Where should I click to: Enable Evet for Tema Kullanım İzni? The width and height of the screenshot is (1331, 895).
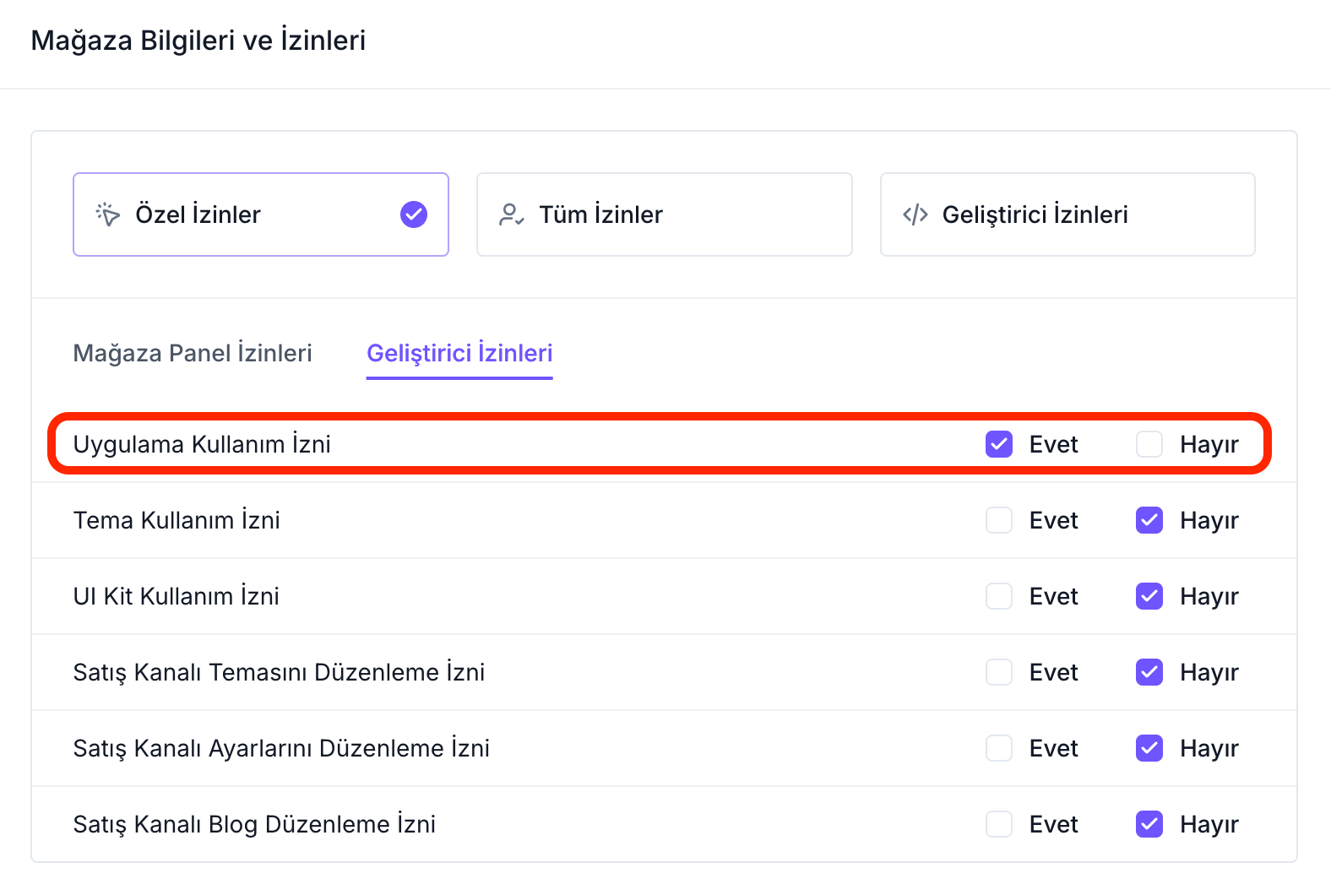[999, 520]
